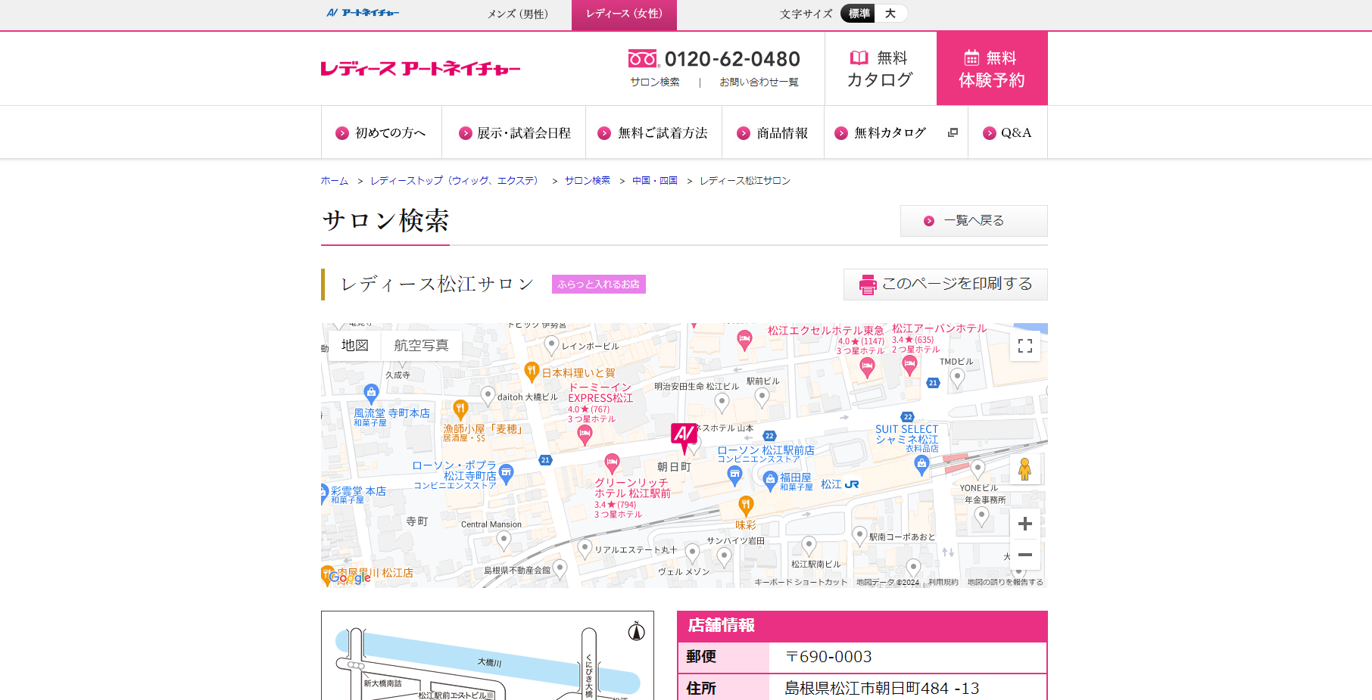The image size is (1372, 700).
Task: Click the 0120-62-0480 phone number
Action: tap(732, 59)
